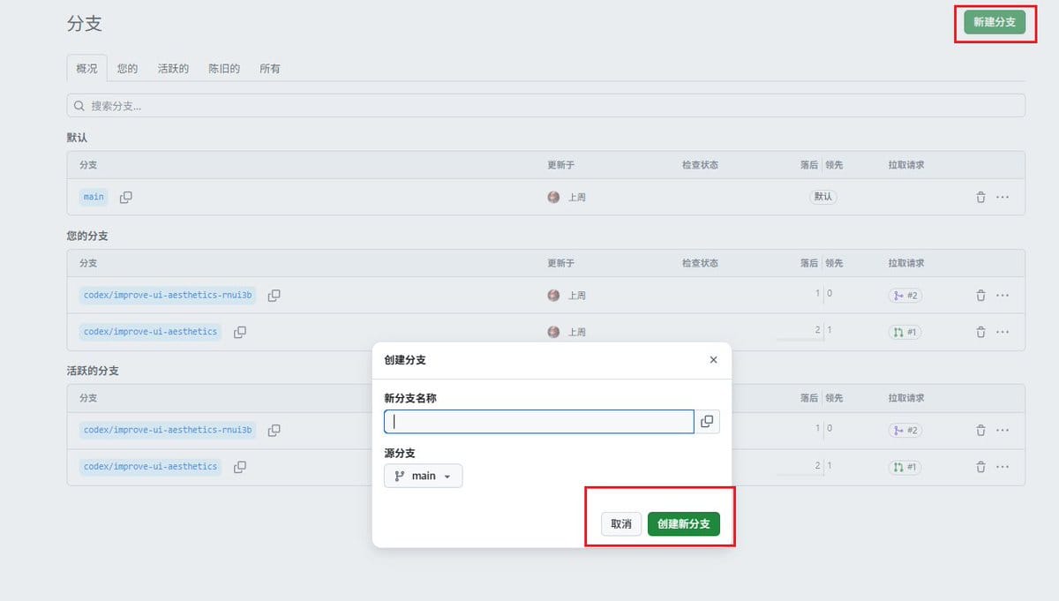Click the 取消 button

(621, 524)
